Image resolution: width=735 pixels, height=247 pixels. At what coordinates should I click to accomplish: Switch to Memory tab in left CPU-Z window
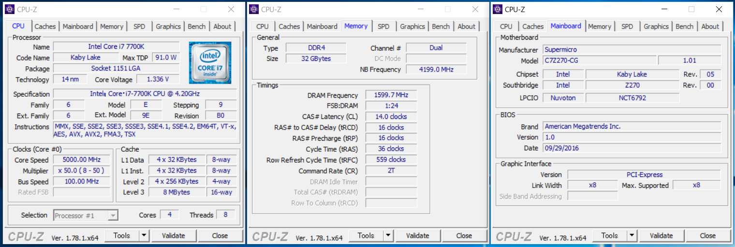112,27
